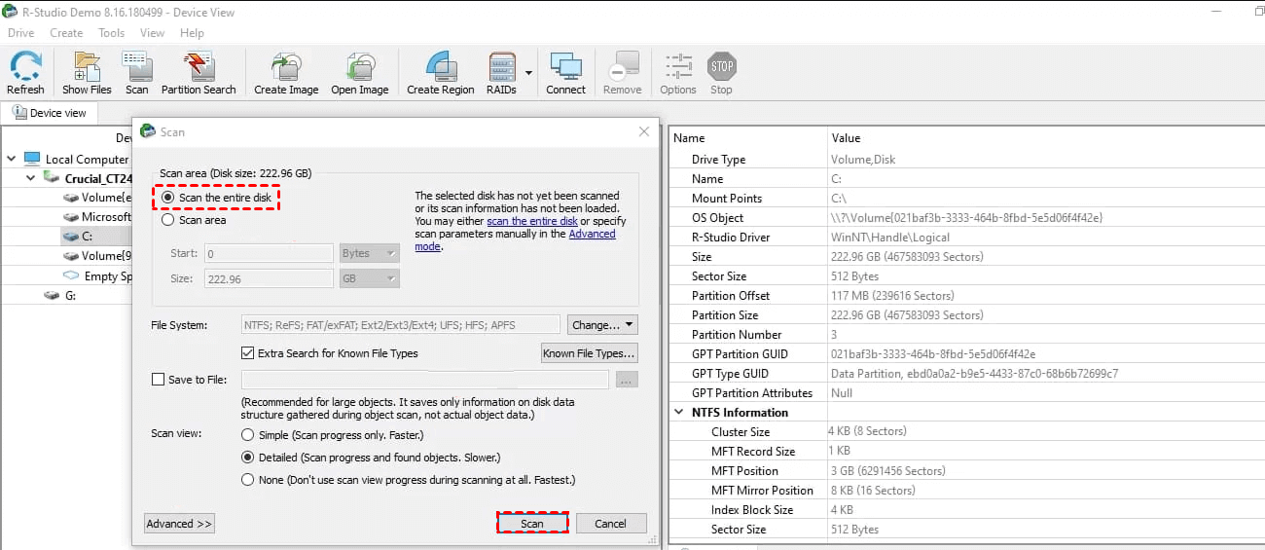1265x550 pixels.
Task: Collapse the Local Computer tree node
Action: [14, 159]
